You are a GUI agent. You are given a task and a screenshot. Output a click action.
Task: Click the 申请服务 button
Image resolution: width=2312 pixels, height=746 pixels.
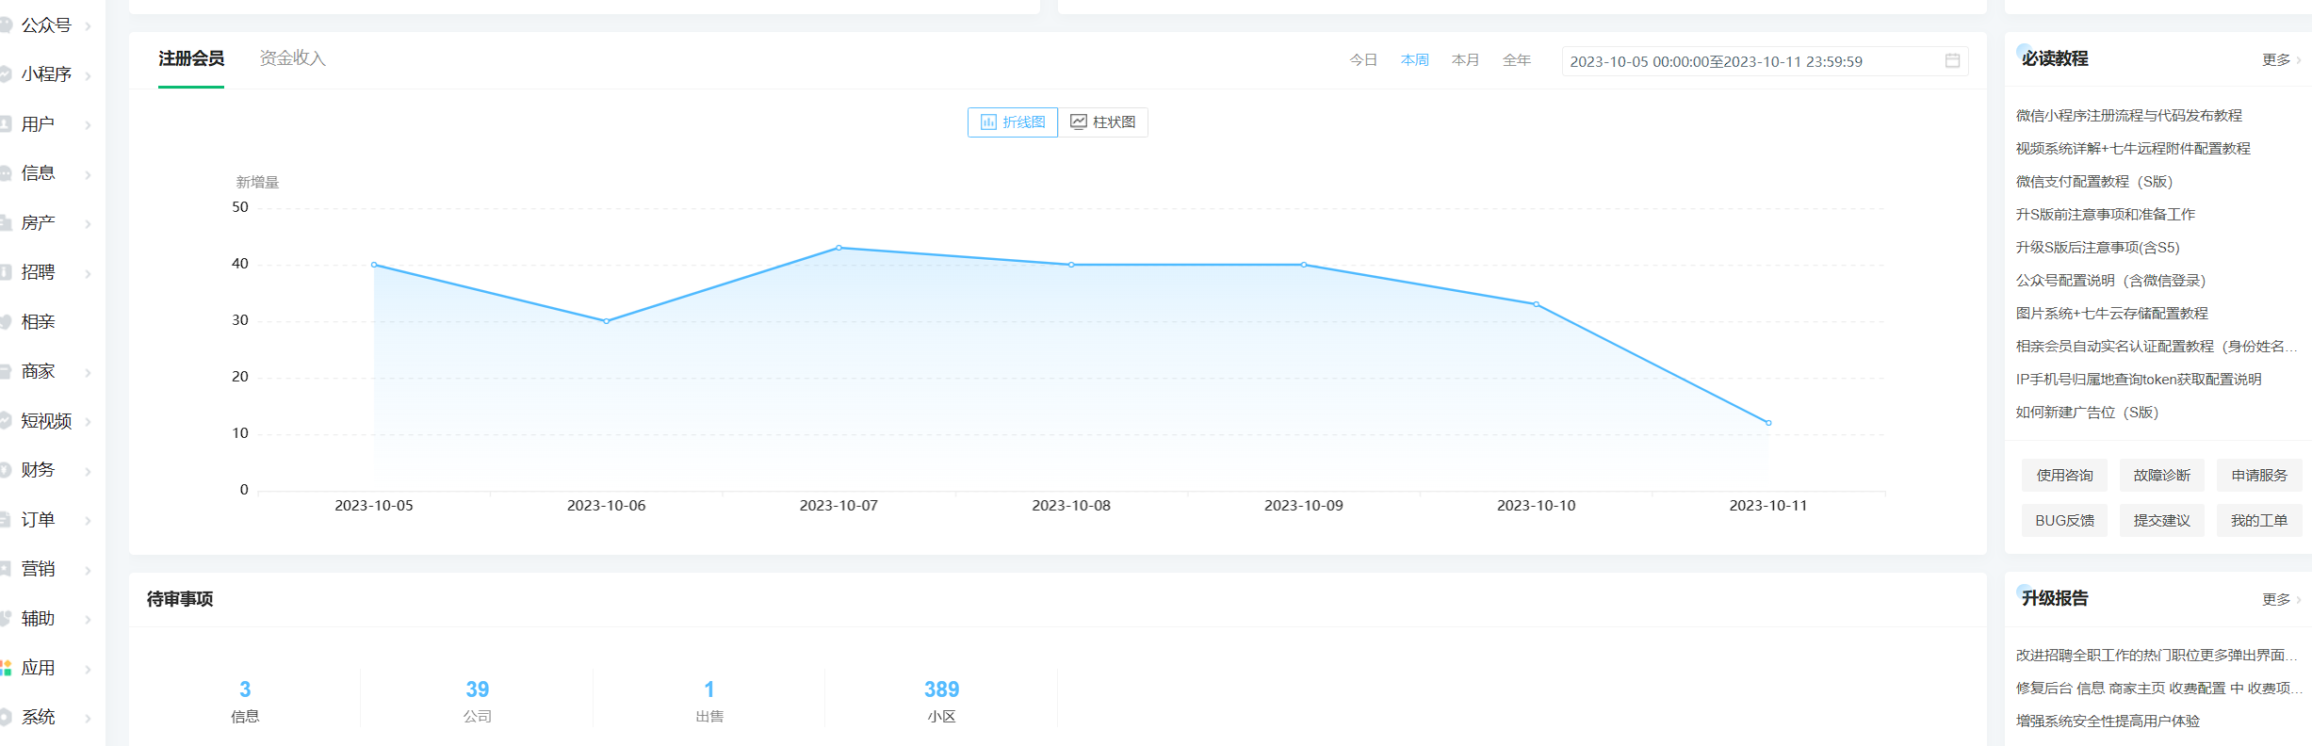pyautogui.click(x=2258, y=476)
